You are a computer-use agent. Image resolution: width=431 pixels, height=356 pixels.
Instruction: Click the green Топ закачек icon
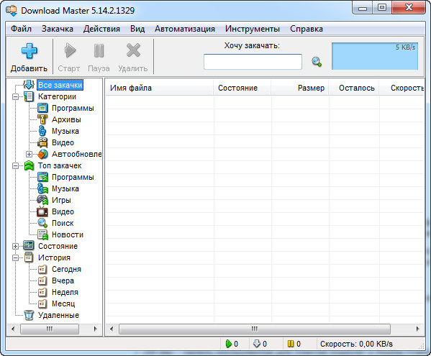(29, 165)
